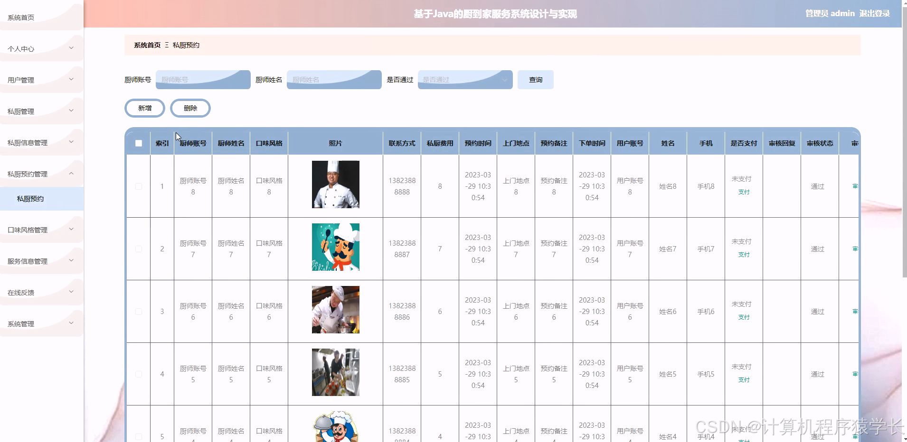907x442 pixels.
Task: Click the 私厨费用 column header
Action: click(x=440, y=143)
